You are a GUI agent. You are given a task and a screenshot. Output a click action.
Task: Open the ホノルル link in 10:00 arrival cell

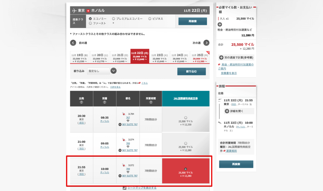pyautogui.click(x=105, y=173)
